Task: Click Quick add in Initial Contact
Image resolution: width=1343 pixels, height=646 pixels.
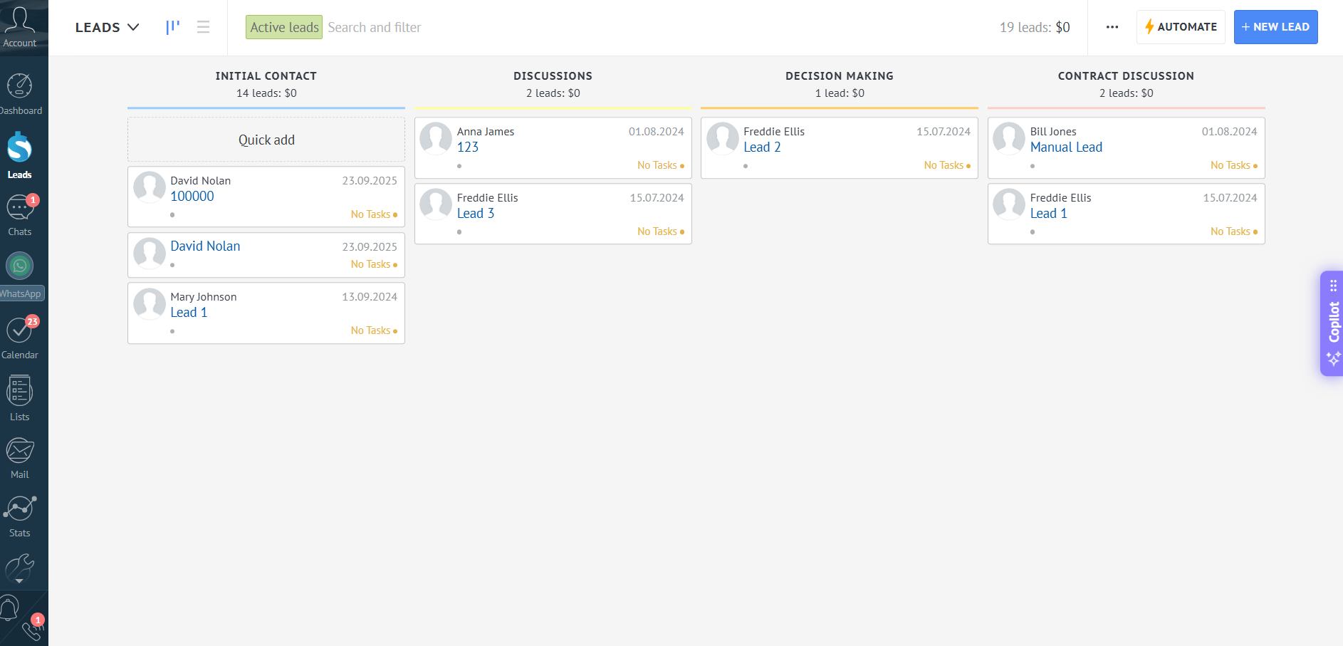Action: [x=266, y=140]
